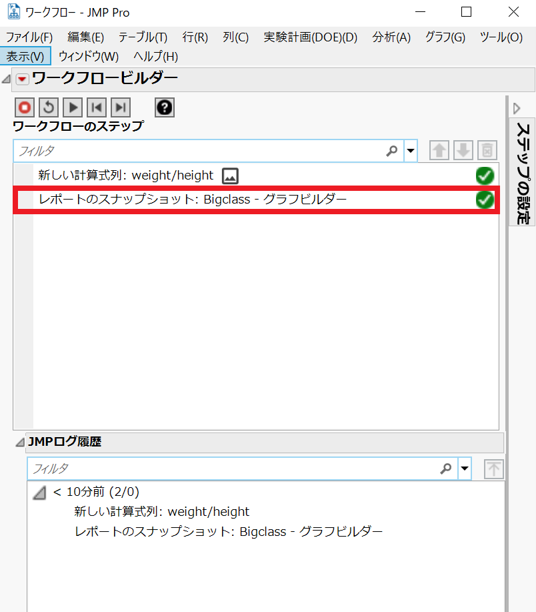Click the green checkmark on the report snapshot step
536x612 pixels.
[485, 200]
